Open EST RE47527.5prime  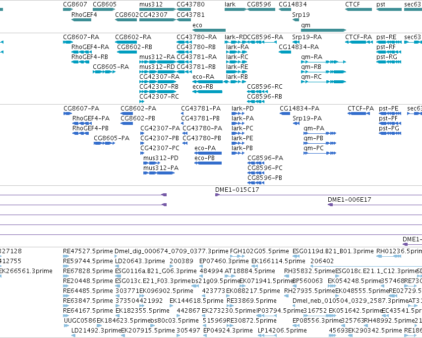(x=88, y=251)
